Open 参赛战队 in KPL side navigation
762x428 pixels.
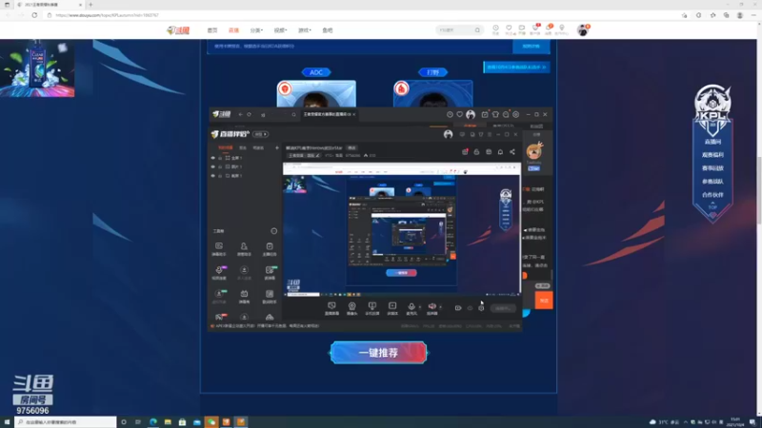click(712, 182)
